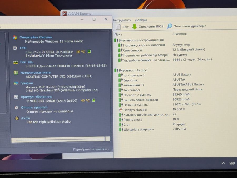Open the Операційна Система heading link
237x178 pixels.
[x=36, y=37]
